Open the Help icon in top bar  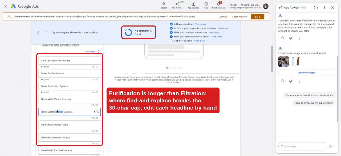206,5
